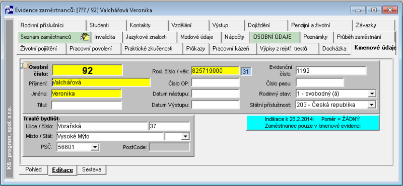Open Průběh zaměstnání tab
The width and height of the screenshot is (403, 186).
coord(364,37)
